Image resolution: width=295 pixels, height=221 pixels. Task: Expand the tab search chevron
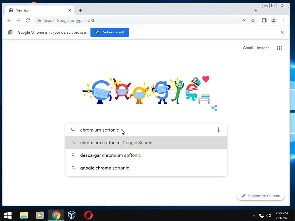[x=256, y=10]
